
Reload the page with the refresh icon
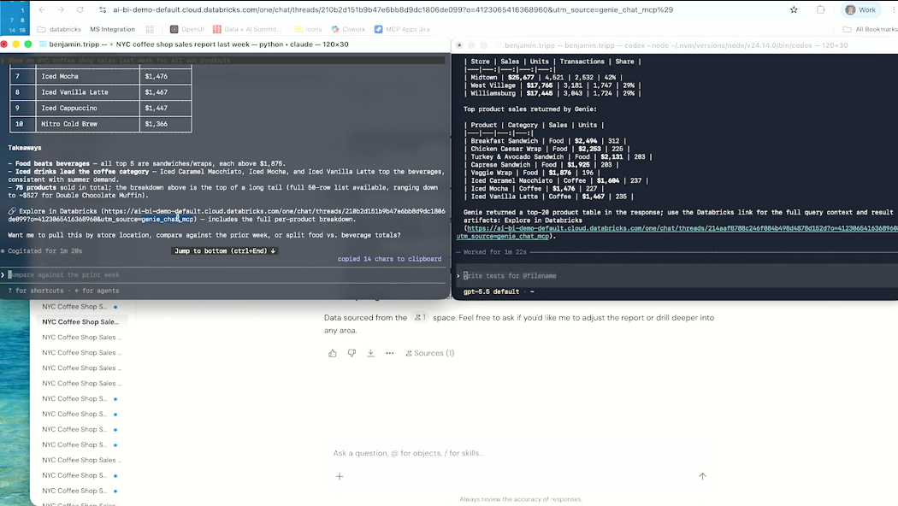pyautogui.click(x=80, y=9)
